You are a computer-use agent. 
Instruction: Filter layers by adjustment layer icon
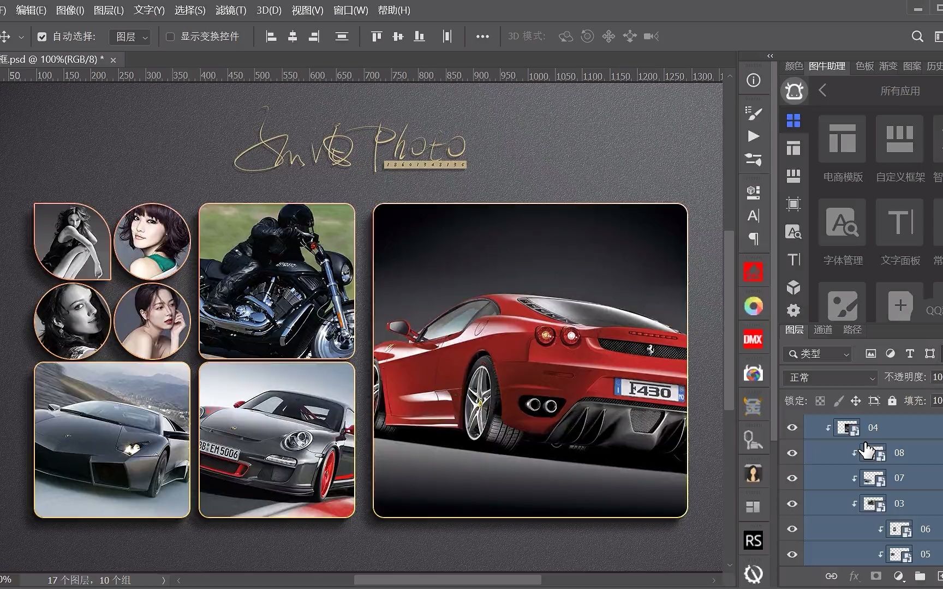pyautogui.click(x=890, y=354)
